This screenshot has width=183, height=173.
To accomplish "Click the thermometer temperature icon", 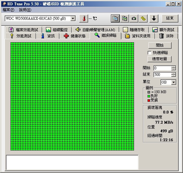I will [83, 19].
